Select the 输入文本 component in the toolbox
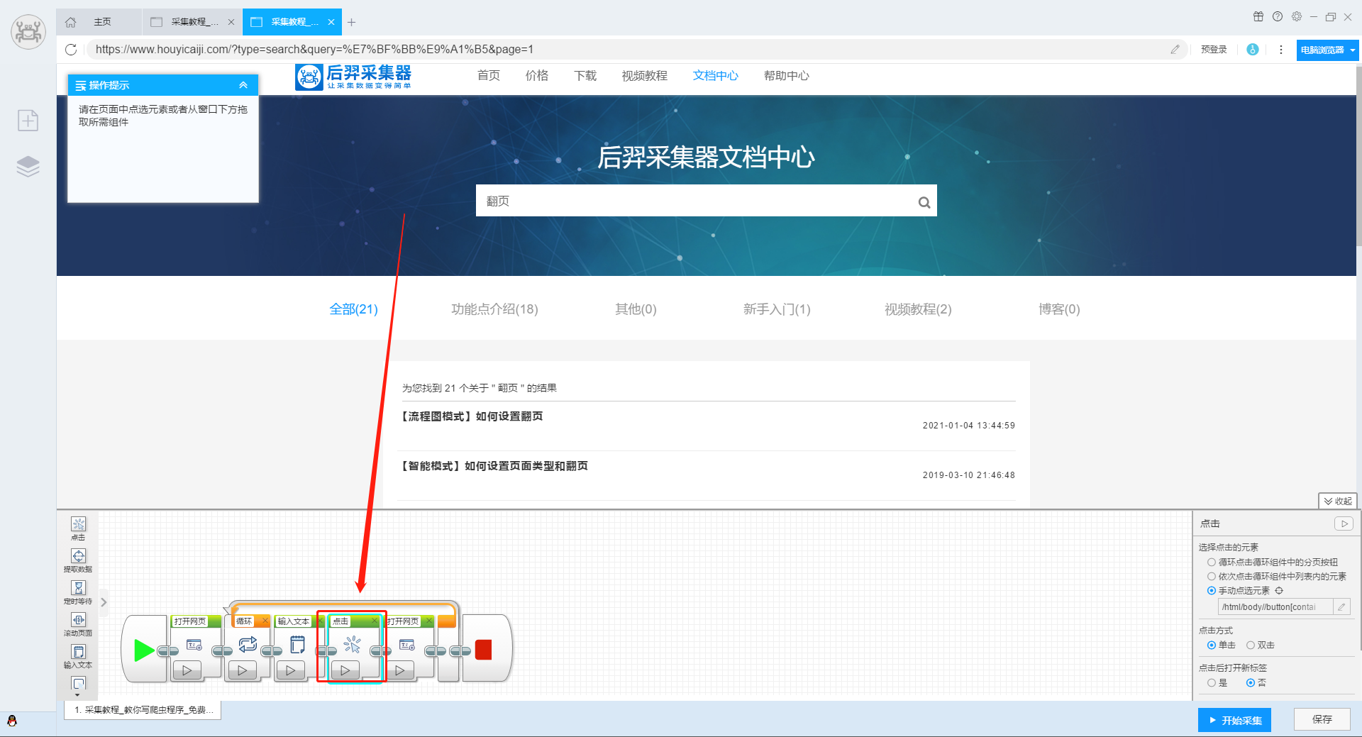The width and height of the screenshot is (1362, 737). (78, 655)
